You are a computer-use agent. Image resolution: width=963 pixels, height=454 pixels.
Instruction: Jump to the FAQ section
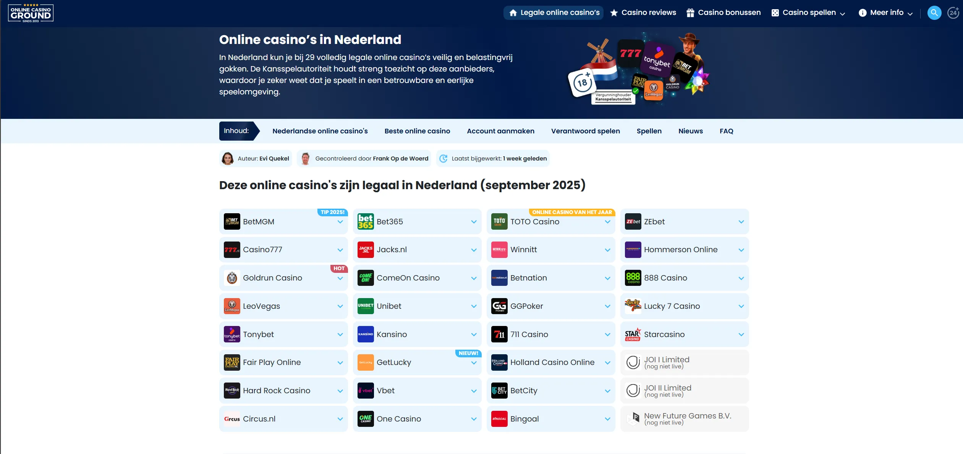coord(726,131)
